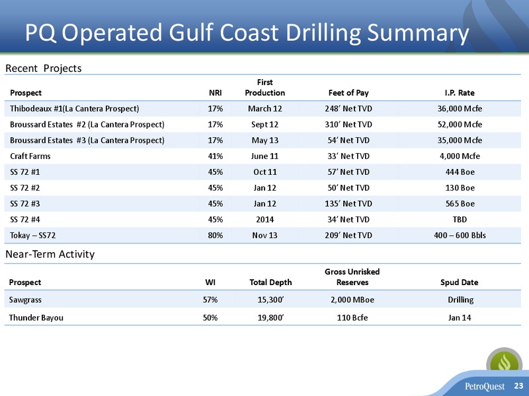Click the 'March 12' first production date
Image resolution: width=529 pixels, height=396 pixels.
tap(265, 109)
